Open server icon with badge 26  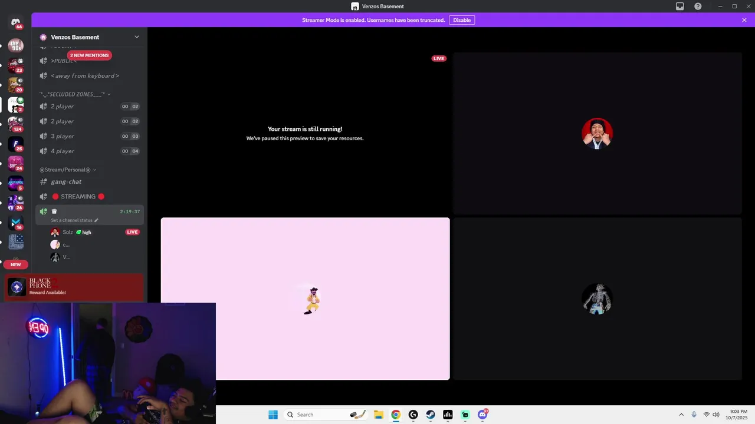[15, 203]
